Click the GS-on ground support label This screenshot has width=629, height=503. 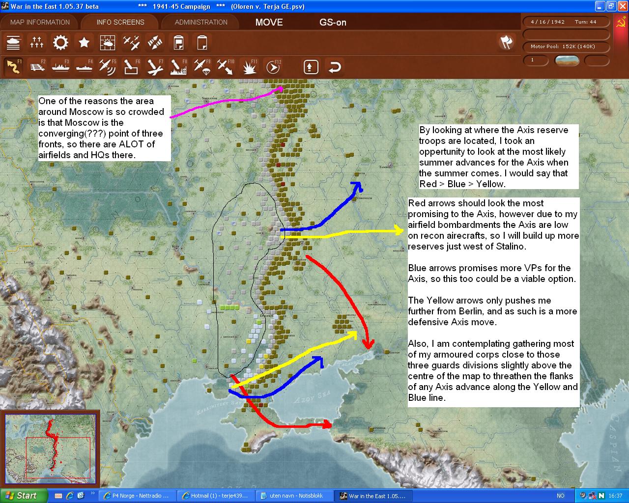(333, 22)
